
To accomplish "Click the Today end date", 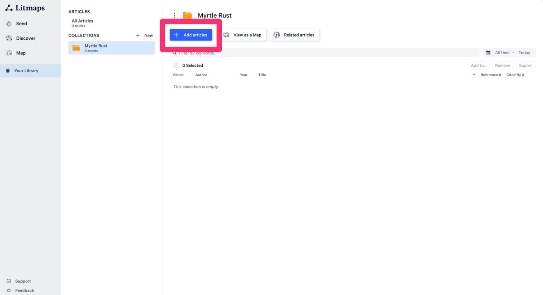I will [x=524, y=53].
